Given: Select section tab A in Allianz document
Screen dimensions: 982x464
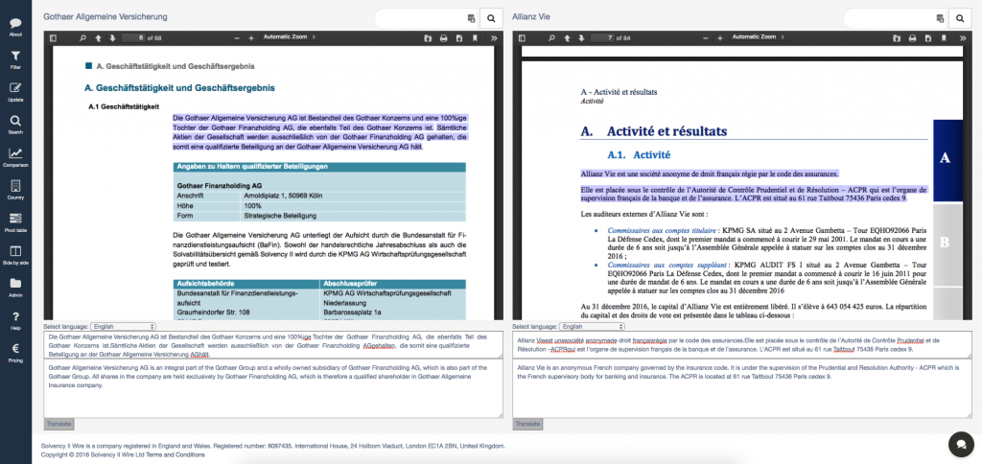Looking at the screenshot, I should pyautogui.click(x=945, y=158).
